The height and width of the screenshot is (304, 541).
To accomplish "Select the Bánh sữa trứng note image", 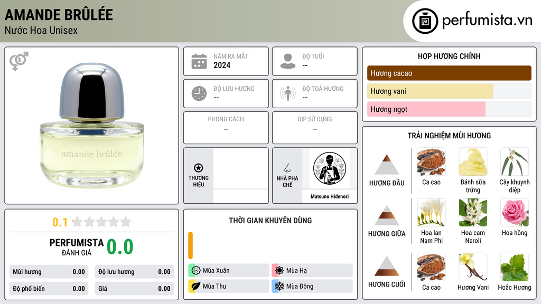I will (x=473, y=161).
